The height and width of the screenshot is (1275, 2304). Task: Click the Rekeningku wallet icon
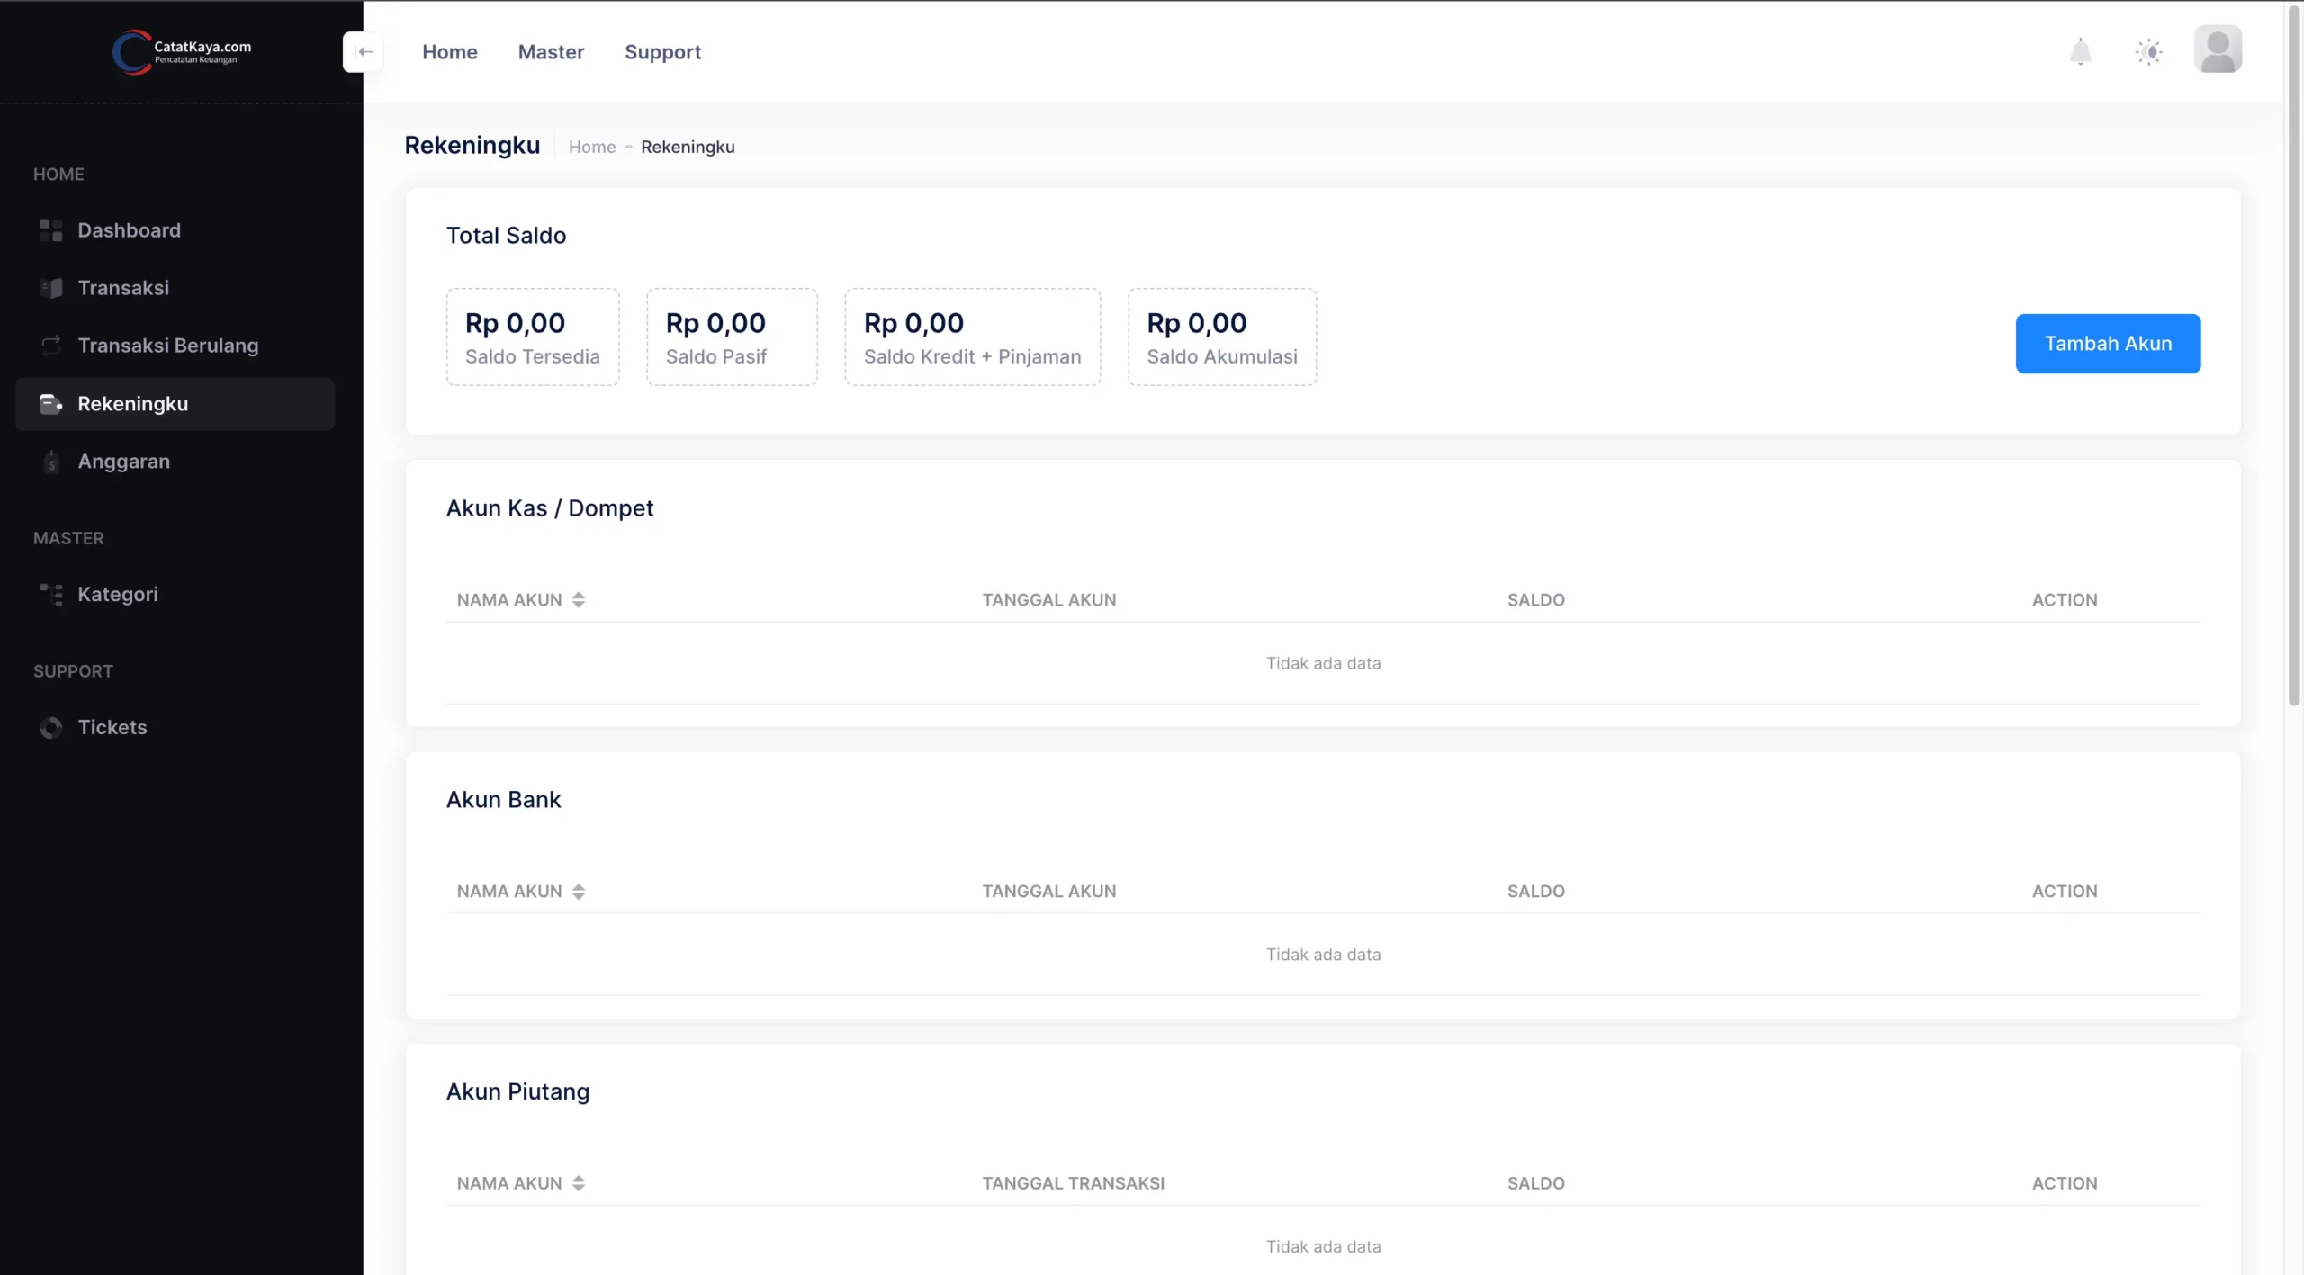click(x=51, y=404)
